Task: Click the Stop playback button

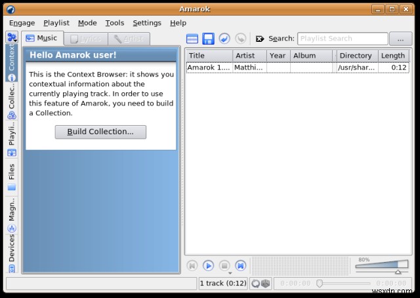Action: coord(224,266)
